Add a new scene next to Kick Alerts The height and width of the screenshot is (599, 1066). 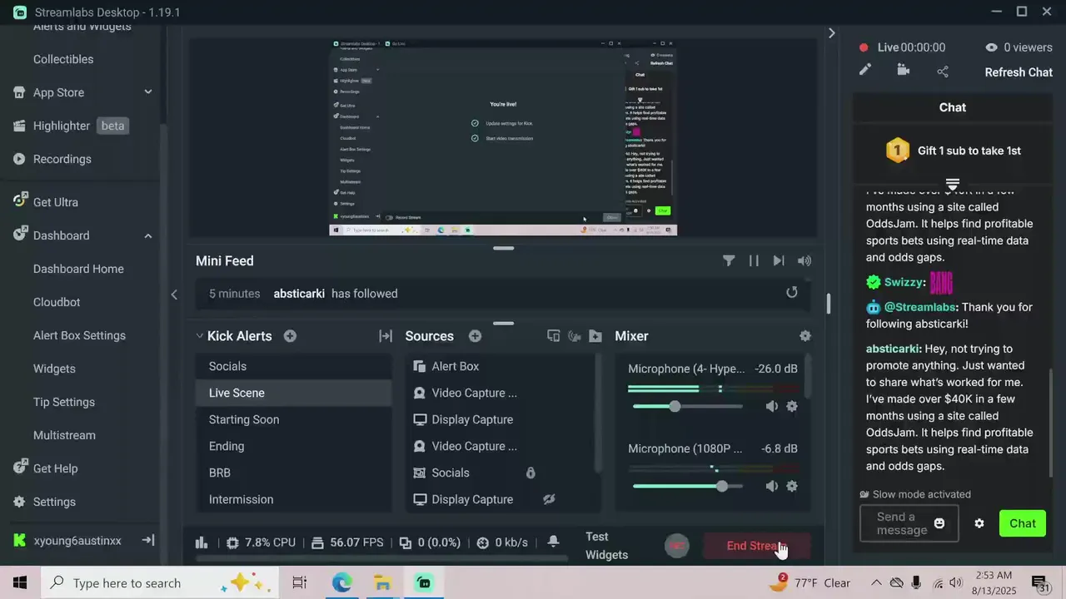(290, 336)
